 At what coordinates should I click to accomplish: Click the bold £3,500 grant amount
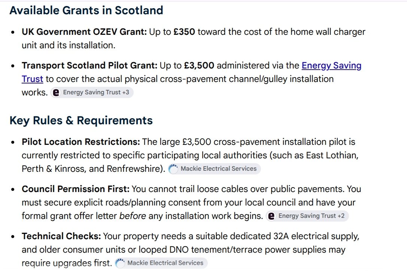pos(199,66)
